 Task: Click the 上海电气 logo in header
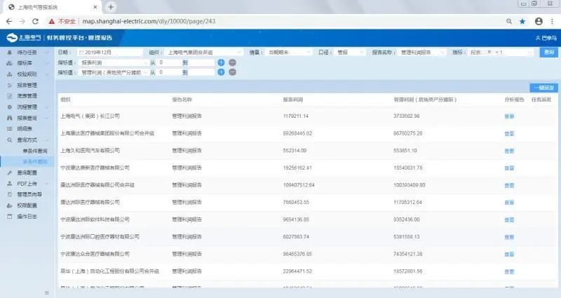pos(24,38)
